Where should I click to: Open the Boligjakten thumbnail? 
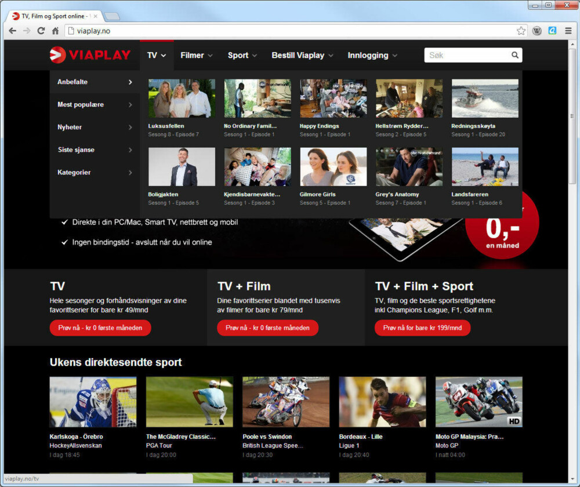182,167
